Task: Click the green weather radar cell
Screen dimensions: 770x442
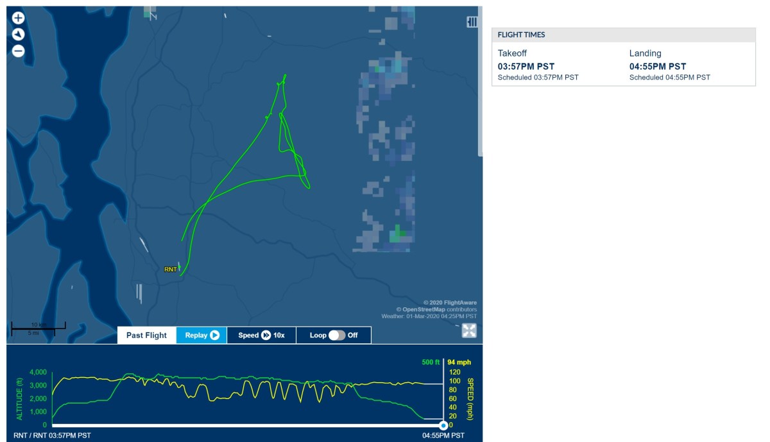Action: pos(399,232)
